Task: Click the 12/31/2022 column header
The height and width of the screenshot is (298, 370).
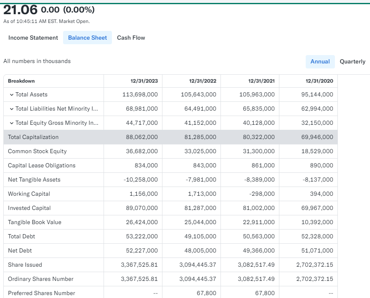Action: [203, 81]
